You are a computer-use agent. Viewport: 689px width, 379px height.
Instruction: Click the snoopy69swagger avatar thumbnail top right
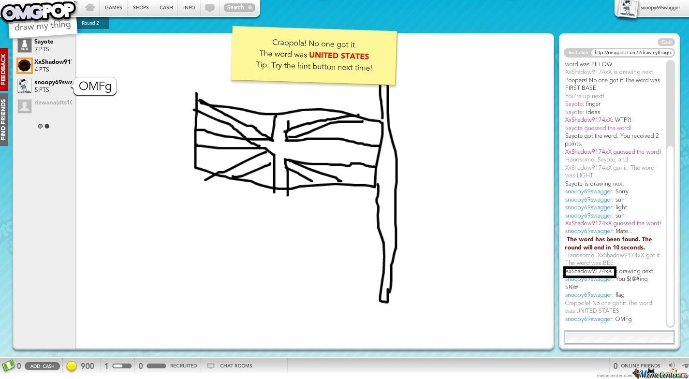[x=627, y=8]
